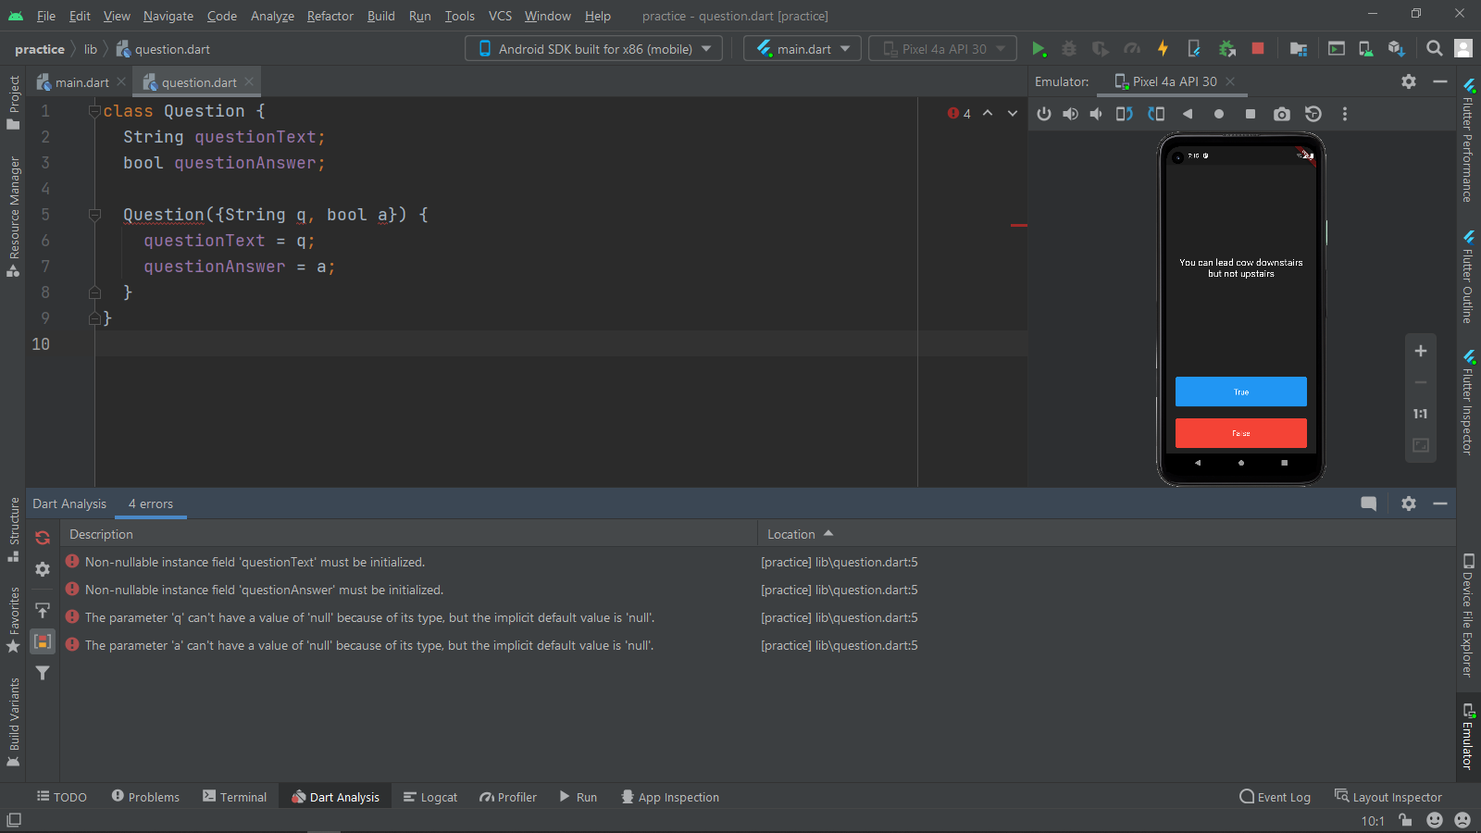Open Device Manager icon in main toolbar
Screen dimensions: 1481x833
point(1365,49)
